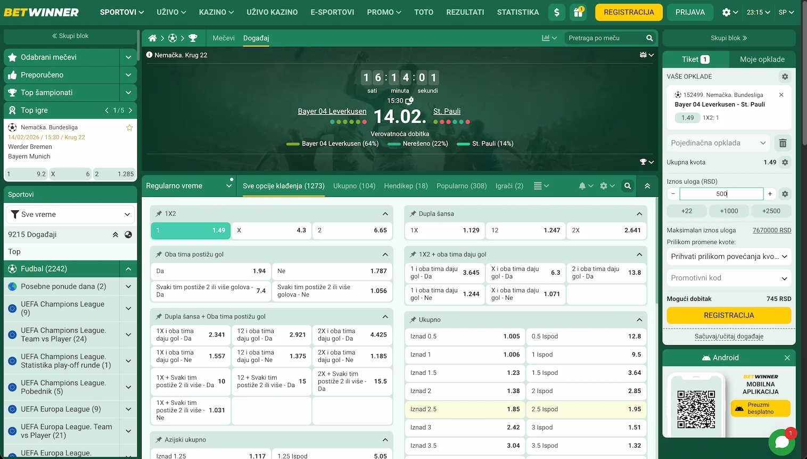This screenshot has height=459, width=807.
Task: Open SPORTOVI menu
Action: pos(122,12)
